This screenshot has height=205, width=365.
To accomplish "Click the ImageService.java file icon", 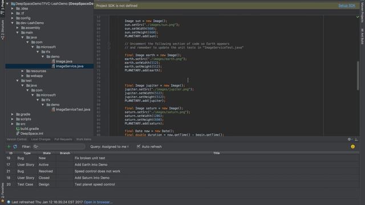I will click(53, 66).
